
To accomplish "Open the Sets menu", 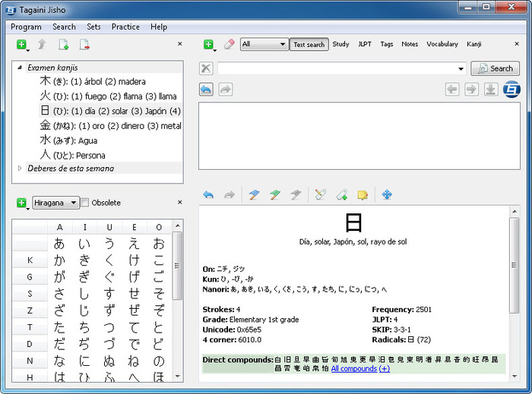I will pyautogui.click(x=93, y=27).
